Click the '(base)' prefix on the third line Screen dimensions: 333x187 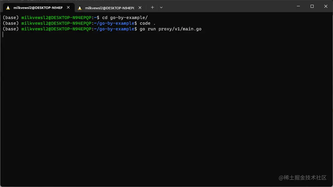pyautogui.click(x=11, y=29)
